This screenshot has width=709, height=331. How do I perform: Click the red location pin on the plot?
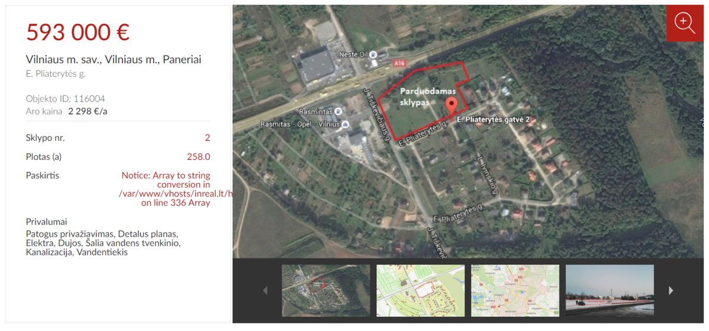(452, 107)
